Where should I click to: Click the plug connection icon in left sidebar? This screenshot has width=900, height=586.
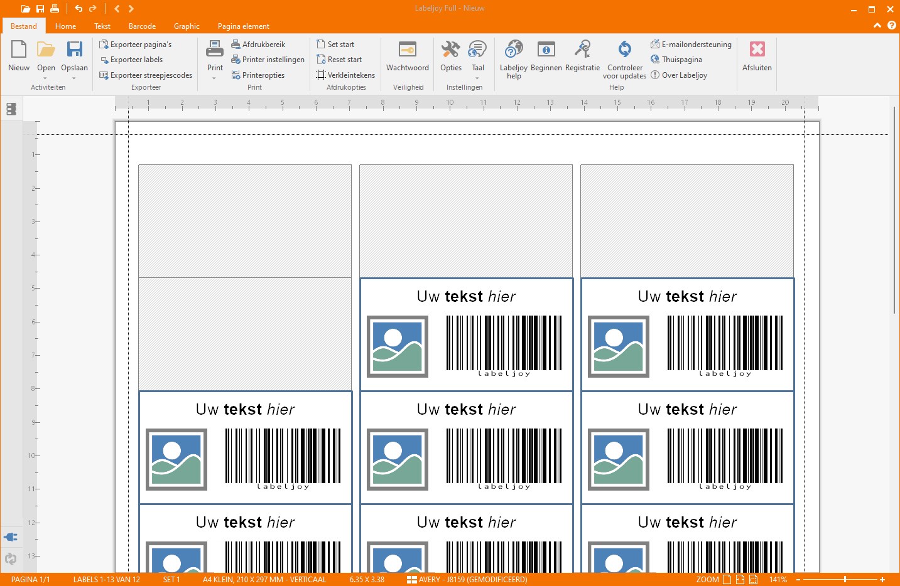[11, 537]
